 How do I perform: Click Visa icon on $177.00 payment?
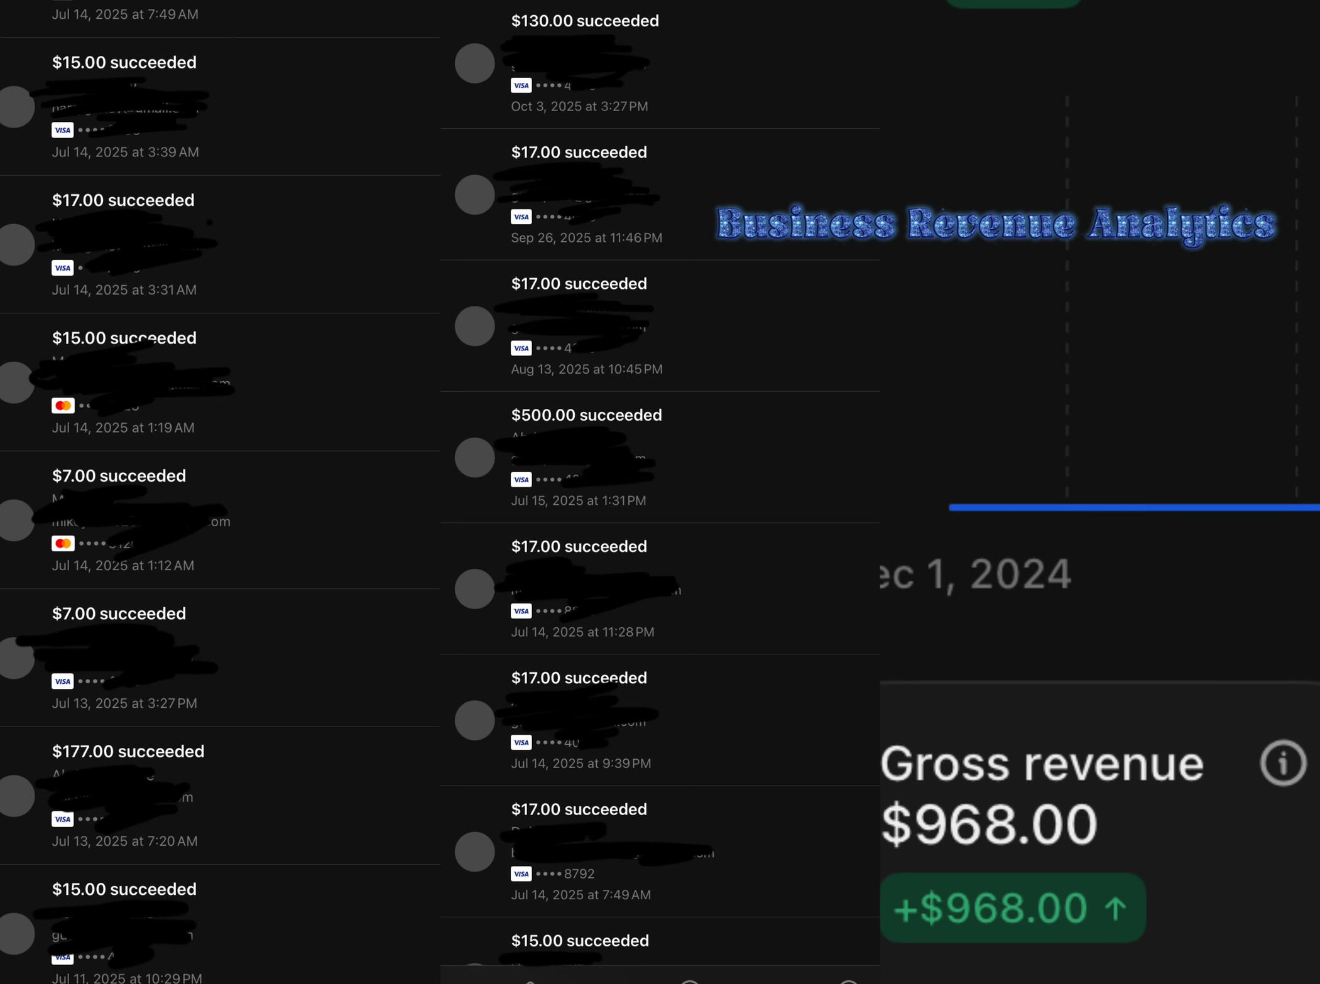click(x=62, y=819)
